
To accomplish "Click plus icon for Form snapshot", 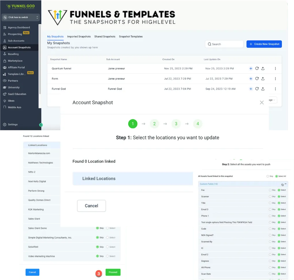I will [x=251, y=79].
